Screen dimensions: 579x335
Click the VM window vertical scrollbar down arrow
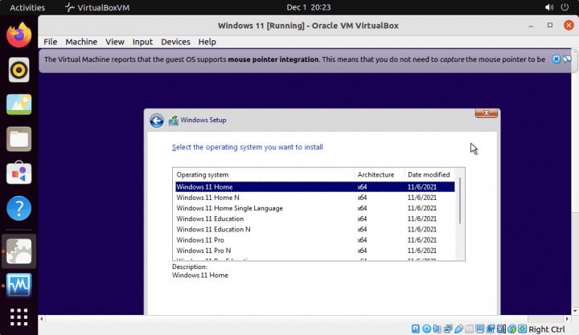[575, 311]
